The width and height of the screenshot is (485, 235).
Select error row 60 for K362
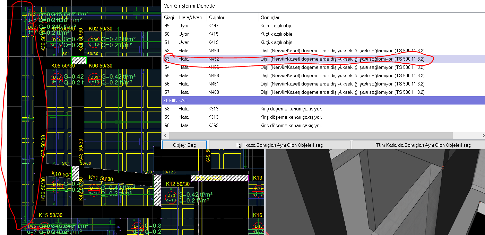tap(277, 125)
